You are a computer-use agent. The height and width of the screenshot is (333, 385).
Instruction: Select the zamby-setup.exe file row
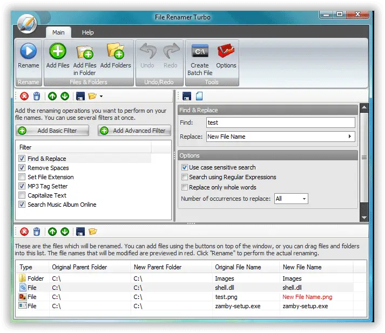tap(186, 306)
